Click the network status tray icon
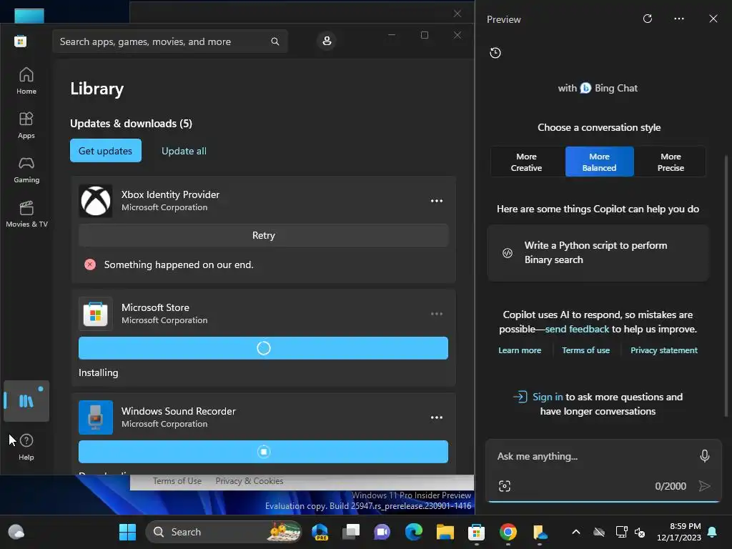The width and height of the screenshot is (732, 549). (621, 532)
